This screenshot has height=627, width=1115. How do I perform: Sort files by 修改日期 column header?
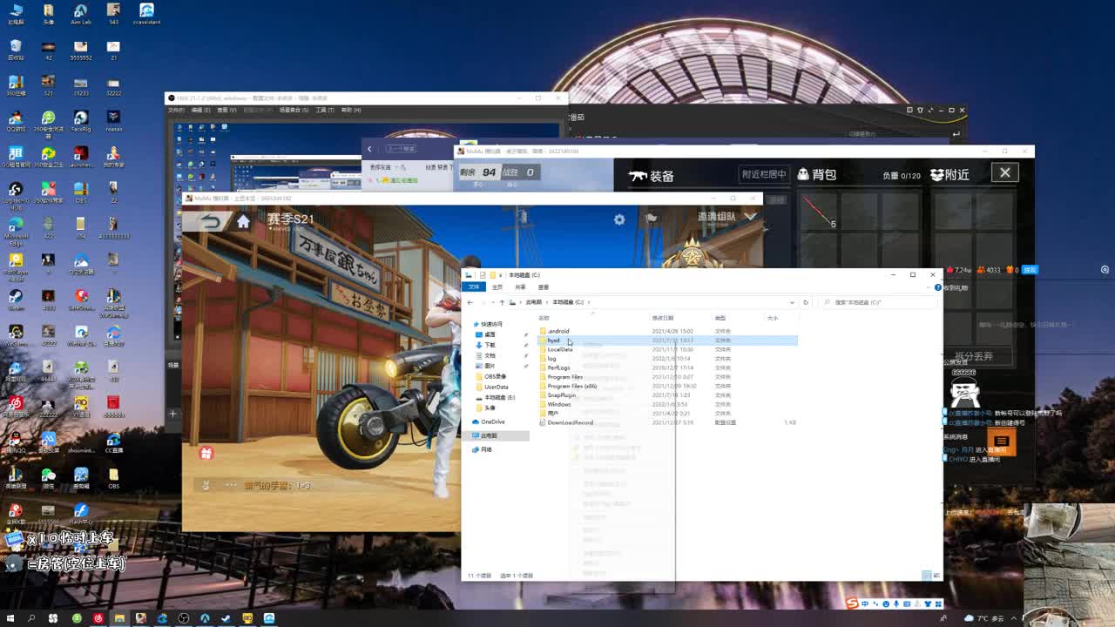coord(662,318)
